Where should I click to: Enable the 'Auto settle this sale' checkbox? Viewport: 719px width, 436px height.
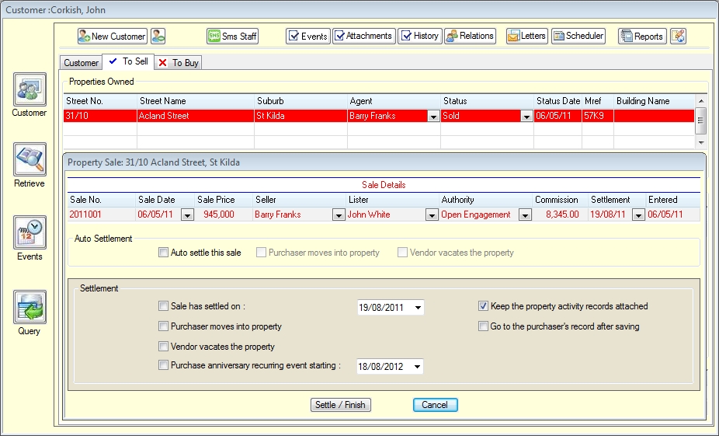[163, 253]
